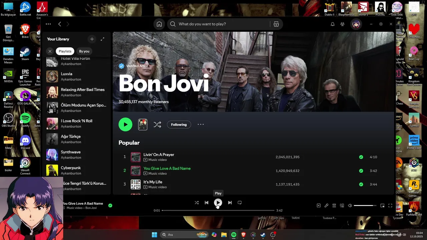This screenshot has height=240, width=427.
Task: Open the artist more options ellipsis
Action: click(x=200, y=125)
